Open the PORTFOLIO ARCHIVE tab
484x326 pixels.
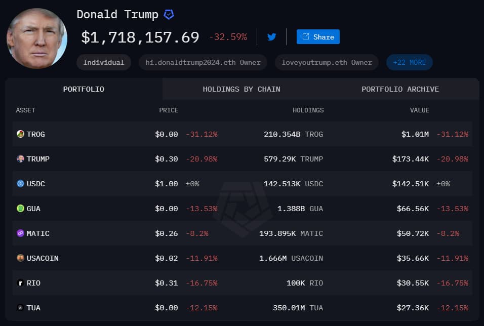coord(400,89)
